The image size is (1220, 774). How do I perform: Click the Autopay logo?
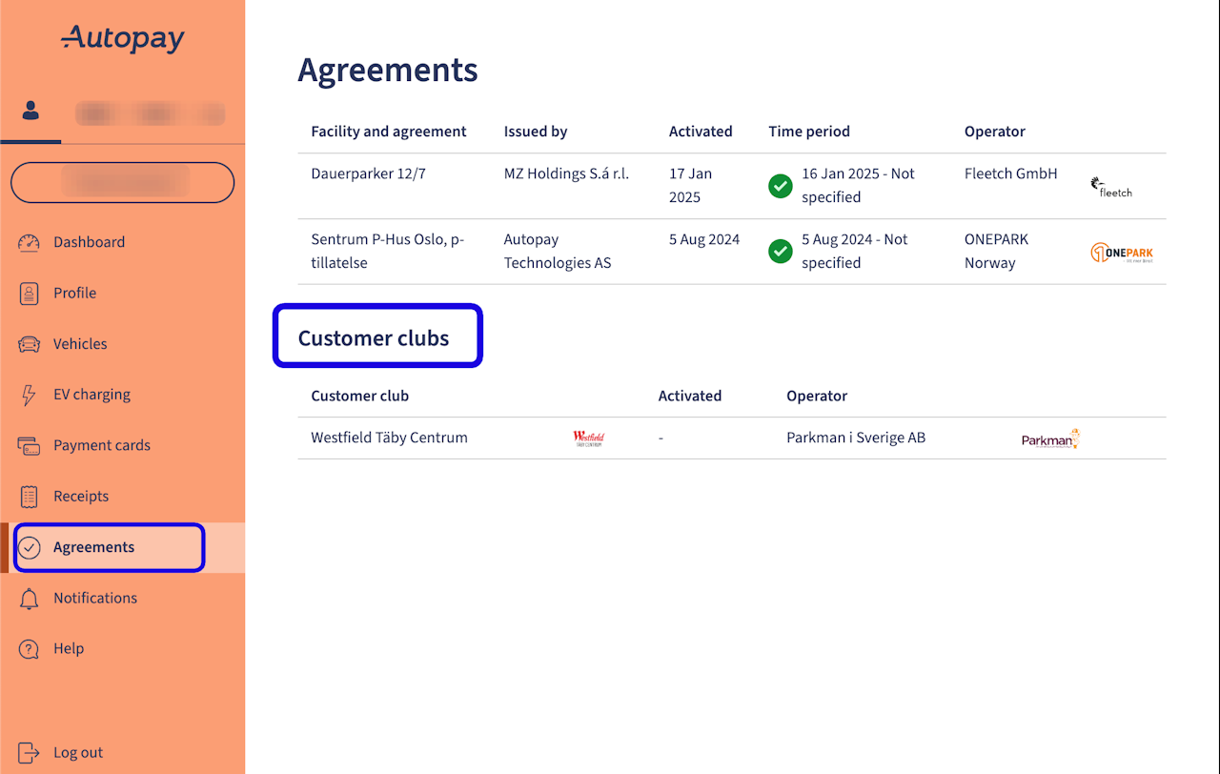[123, 39]
